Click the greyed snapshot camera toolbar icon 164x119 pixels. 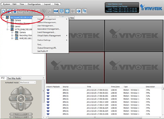click(x=26, y=11)
